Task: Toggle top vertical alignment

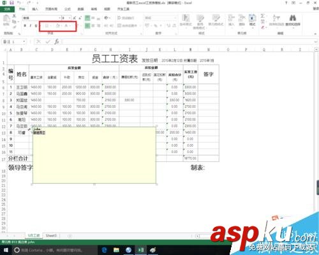Action: tap(87, 18)
